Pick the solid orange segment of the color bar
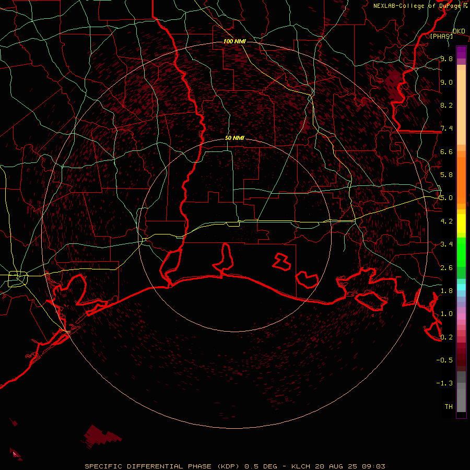The image size is (470, 470). (x=461, y=180)
